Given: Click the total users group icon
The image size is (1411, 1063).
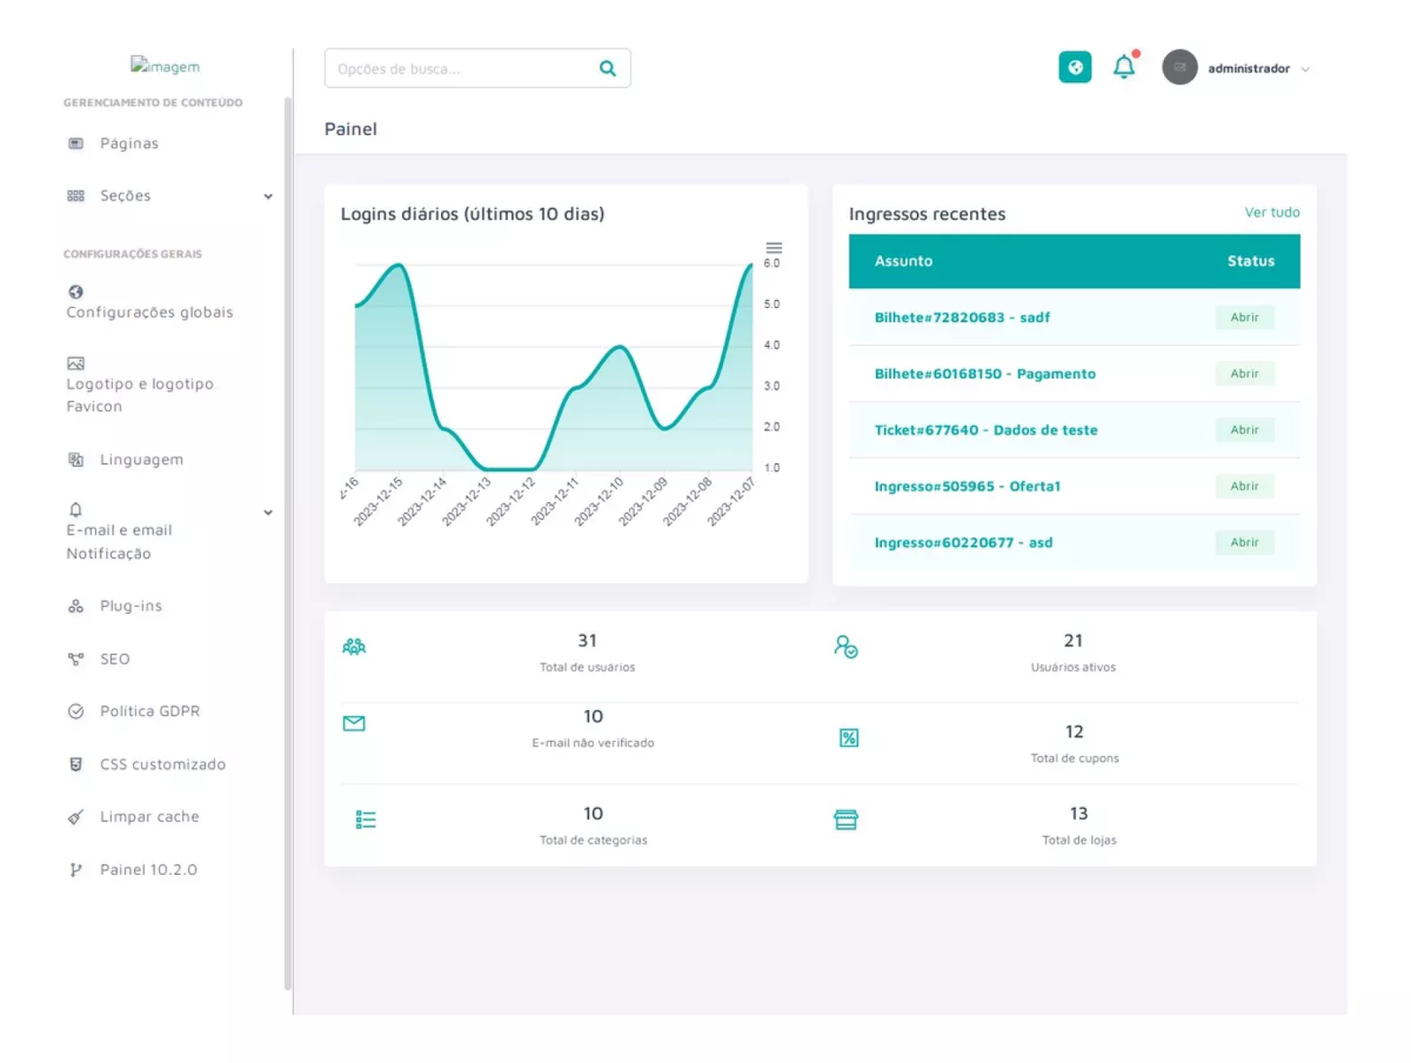Looking at the screenshot, I should 354,647.
